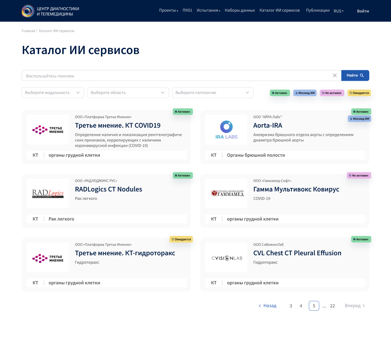391x340 pixels.
Task: Click the ООО «Гаммамед-Софт» company name
Action: pos(272,181)
